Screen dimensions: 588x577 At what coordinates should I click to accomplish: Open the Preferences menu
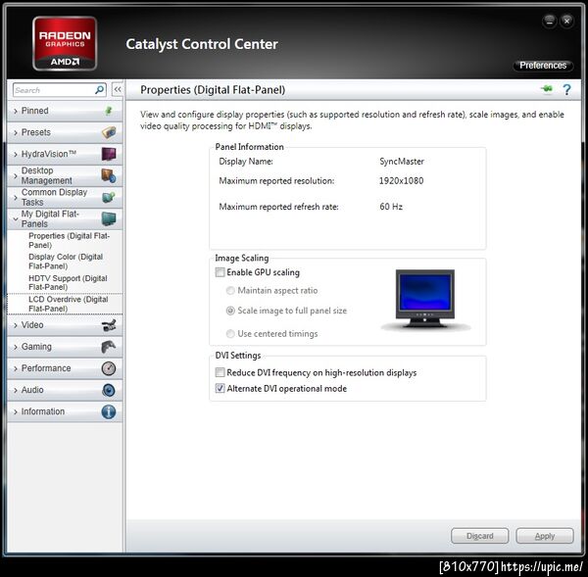click(x=543, y=66)
